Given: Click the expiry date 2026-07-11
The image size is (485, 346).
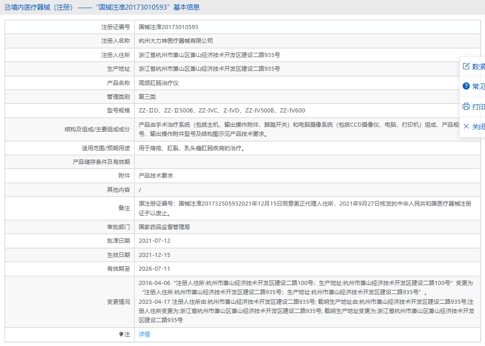Looking at the screenshot, I should coord(155,269).
